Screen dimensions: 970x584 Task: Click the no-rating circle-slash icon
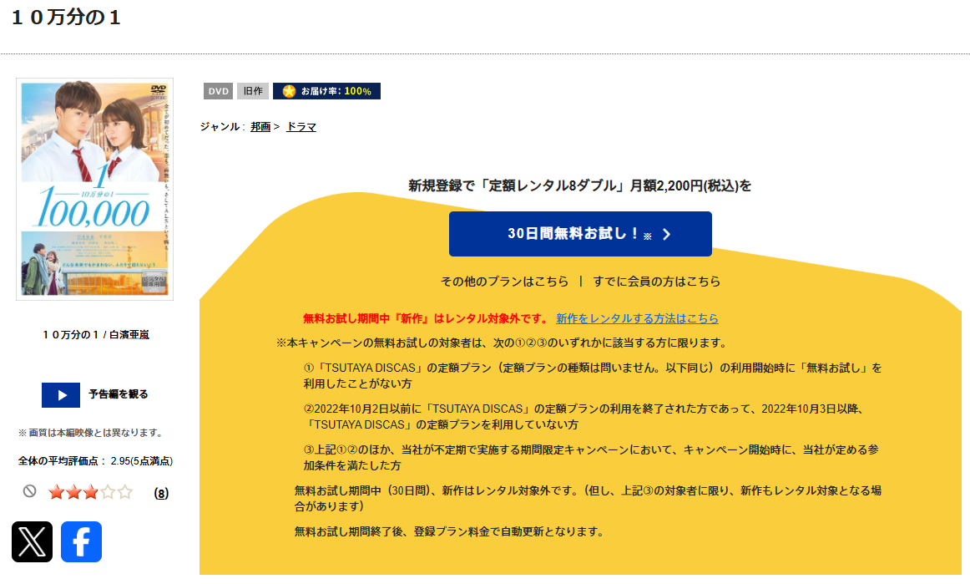(30, 491)
